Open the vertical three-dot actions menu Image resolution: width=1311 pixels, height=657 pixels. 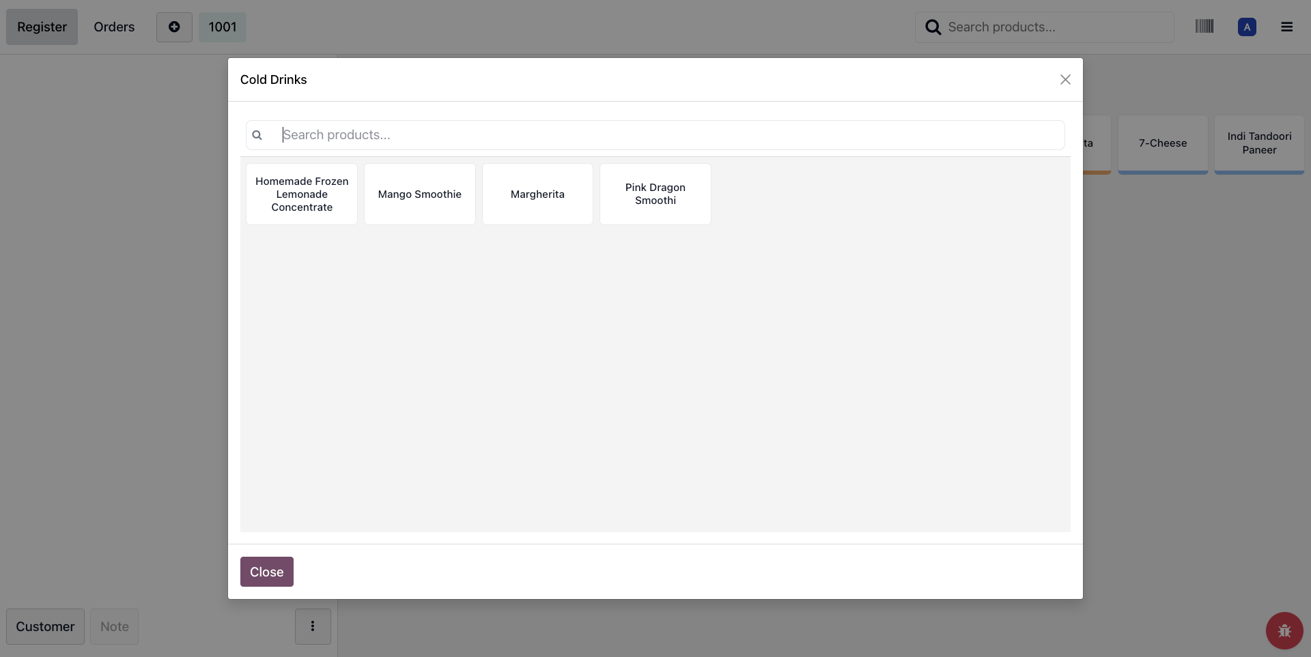(313, 626)
